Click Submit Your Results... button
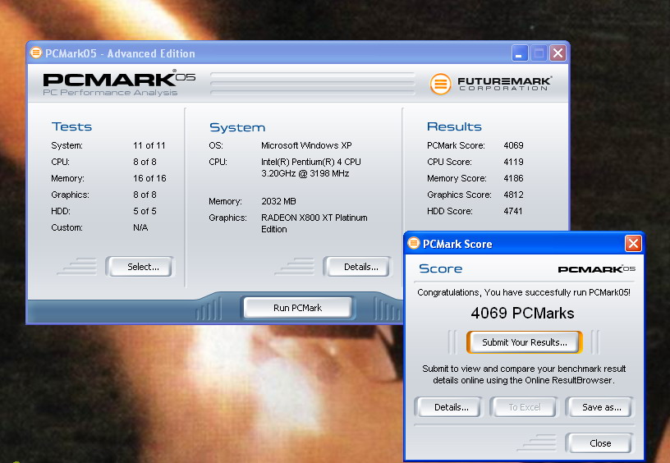The width and height of the screenshot is (670, 463). 525,342
